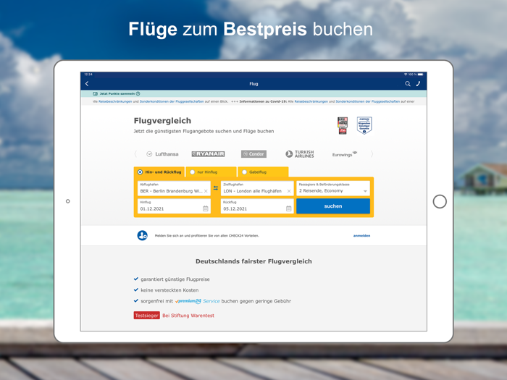
Task: Click the anmelden link
Action: (361, 235)
